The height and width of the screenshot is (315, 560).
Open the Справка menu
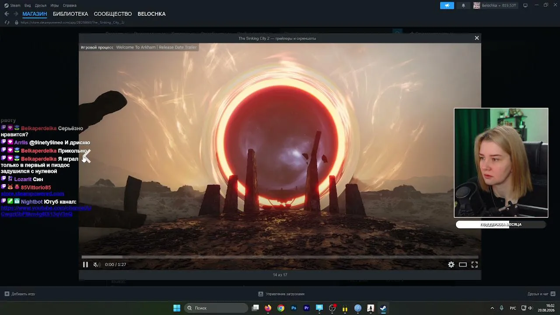click(x=70, y=5)
